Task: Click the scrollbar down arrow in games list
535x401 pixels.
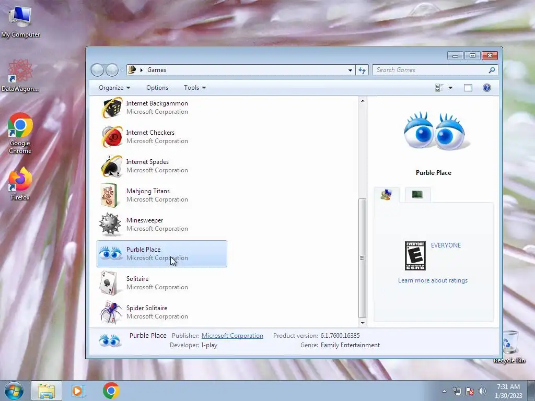Action: pyautogui.click(x=363, y=323)
